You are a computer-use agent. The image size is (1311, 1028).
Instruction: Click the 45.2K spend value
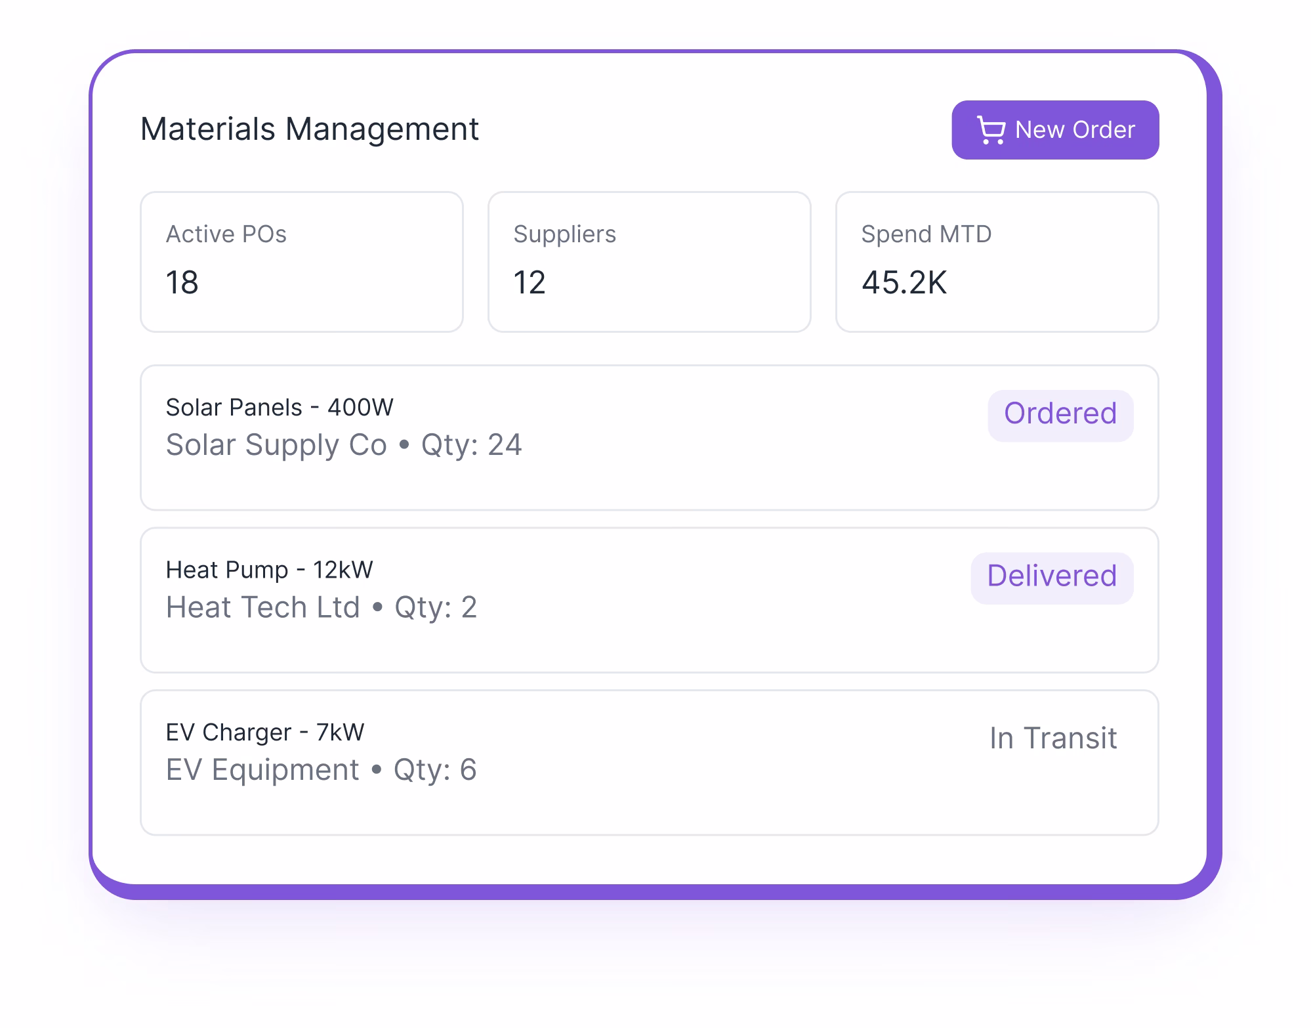(x=906, y=284)
